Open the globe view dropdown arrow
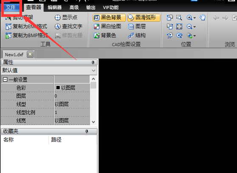 click(195, 36)
